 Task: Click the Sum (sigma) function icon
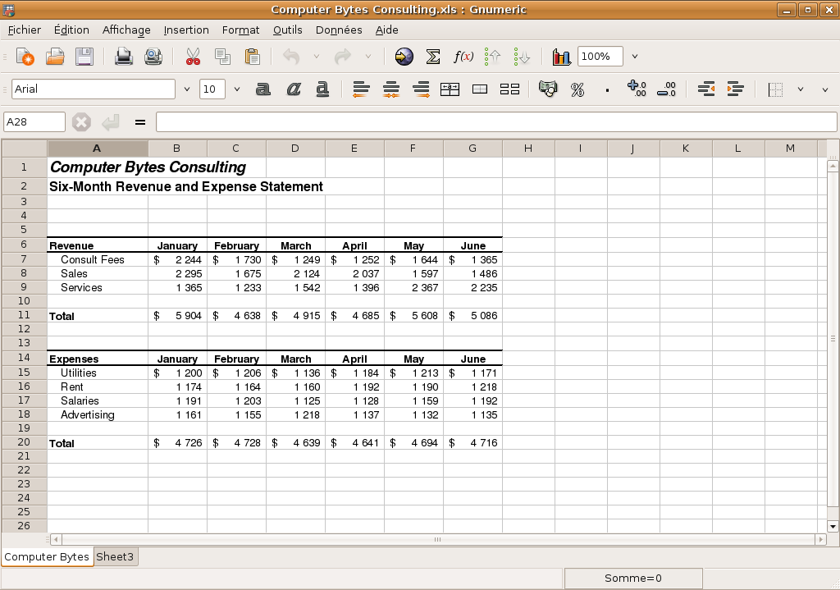pyautogui.click(x=433, y=57)
